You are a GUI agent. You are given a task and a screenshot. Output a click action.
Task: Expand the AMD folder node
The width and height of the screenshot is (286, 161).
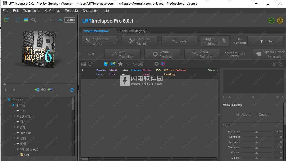coord(19,155)
